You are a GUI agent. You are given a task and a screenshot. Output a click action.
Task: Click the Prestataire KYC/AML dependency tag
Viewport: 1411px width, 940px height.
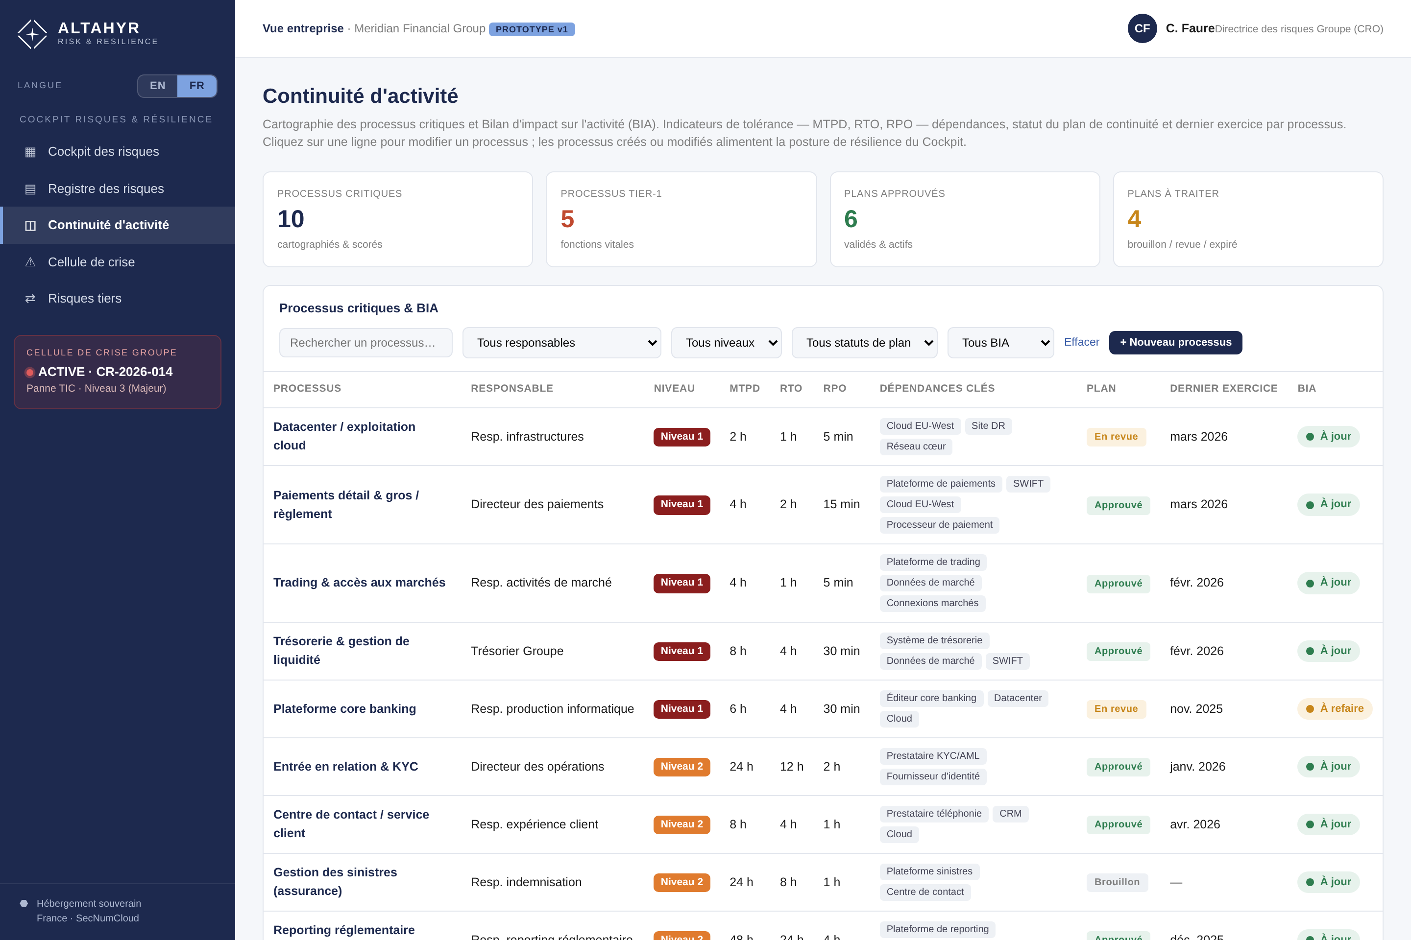(x=933, y=756)
